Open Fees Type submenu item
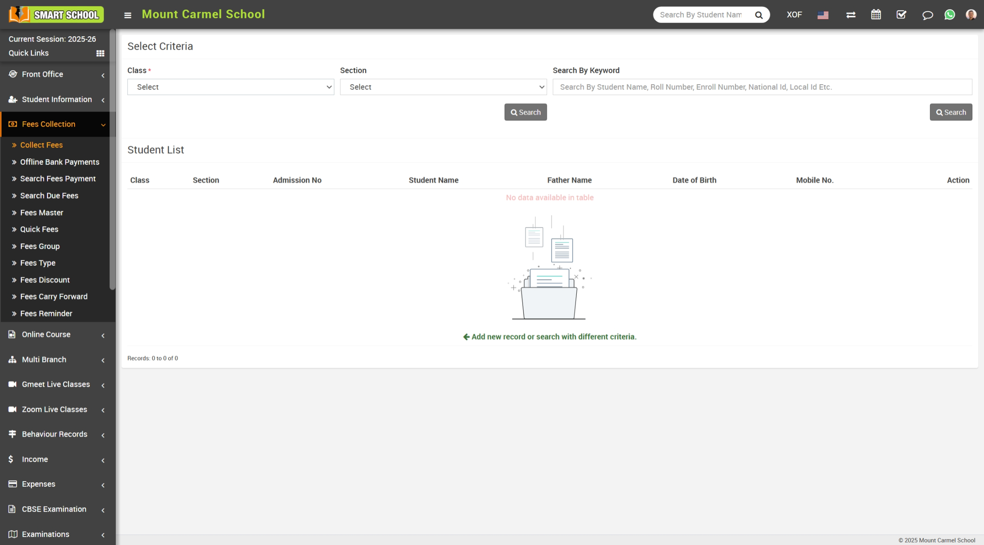 tap(37, 263)
